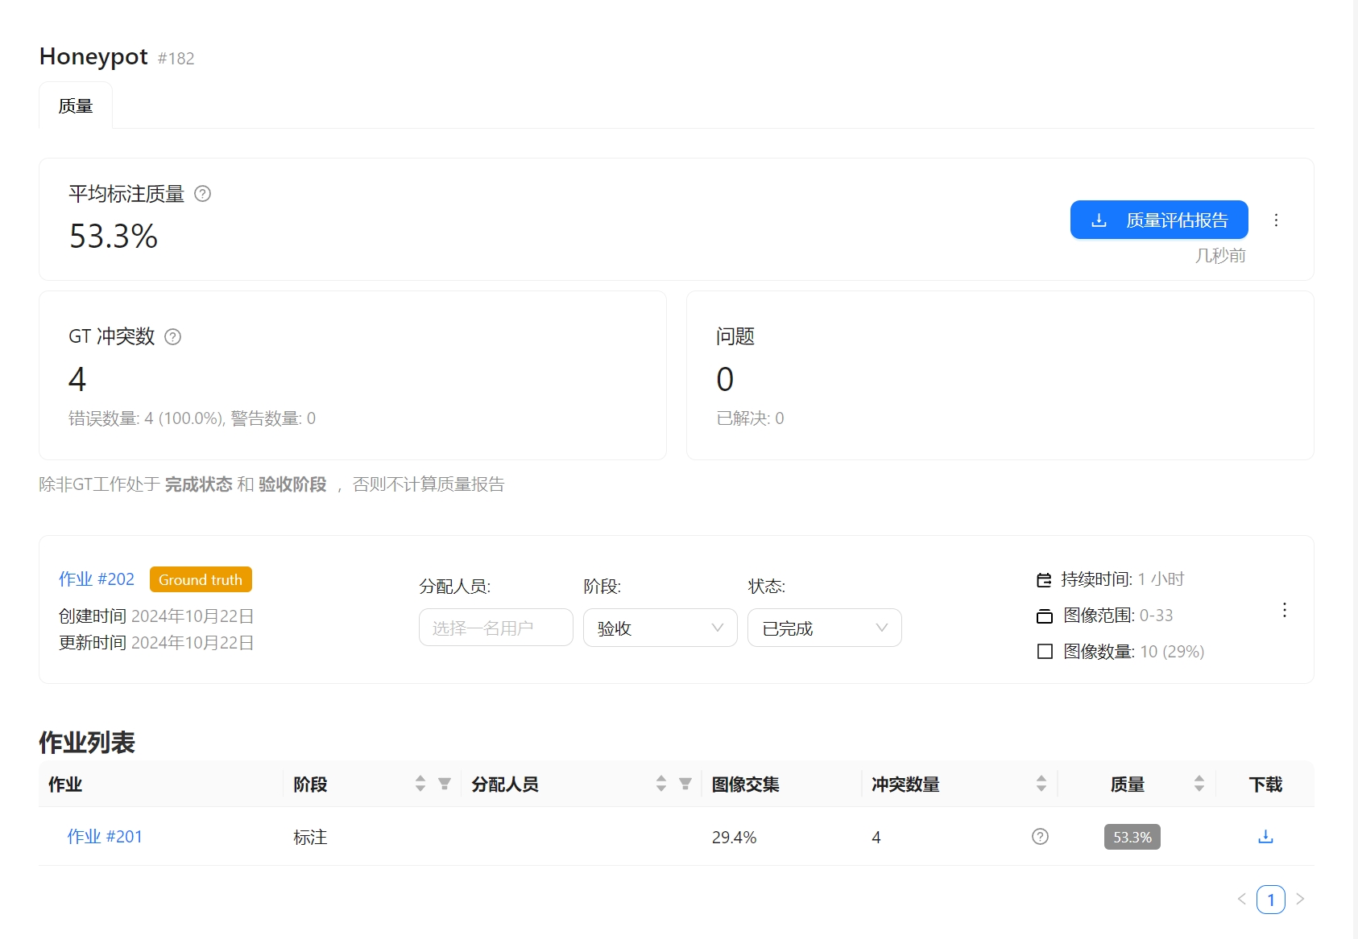Screen dimensions: 1358x939
Task: Open 作业 #201 from the job list
Action: coord(105,837)
